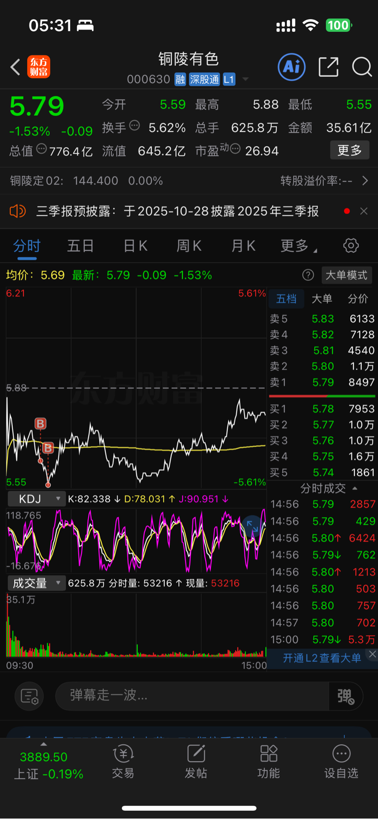The width and height of the screenshot is (378, 819).
Task: Expand the 更多 chart period menu
Action: point(298,246)
